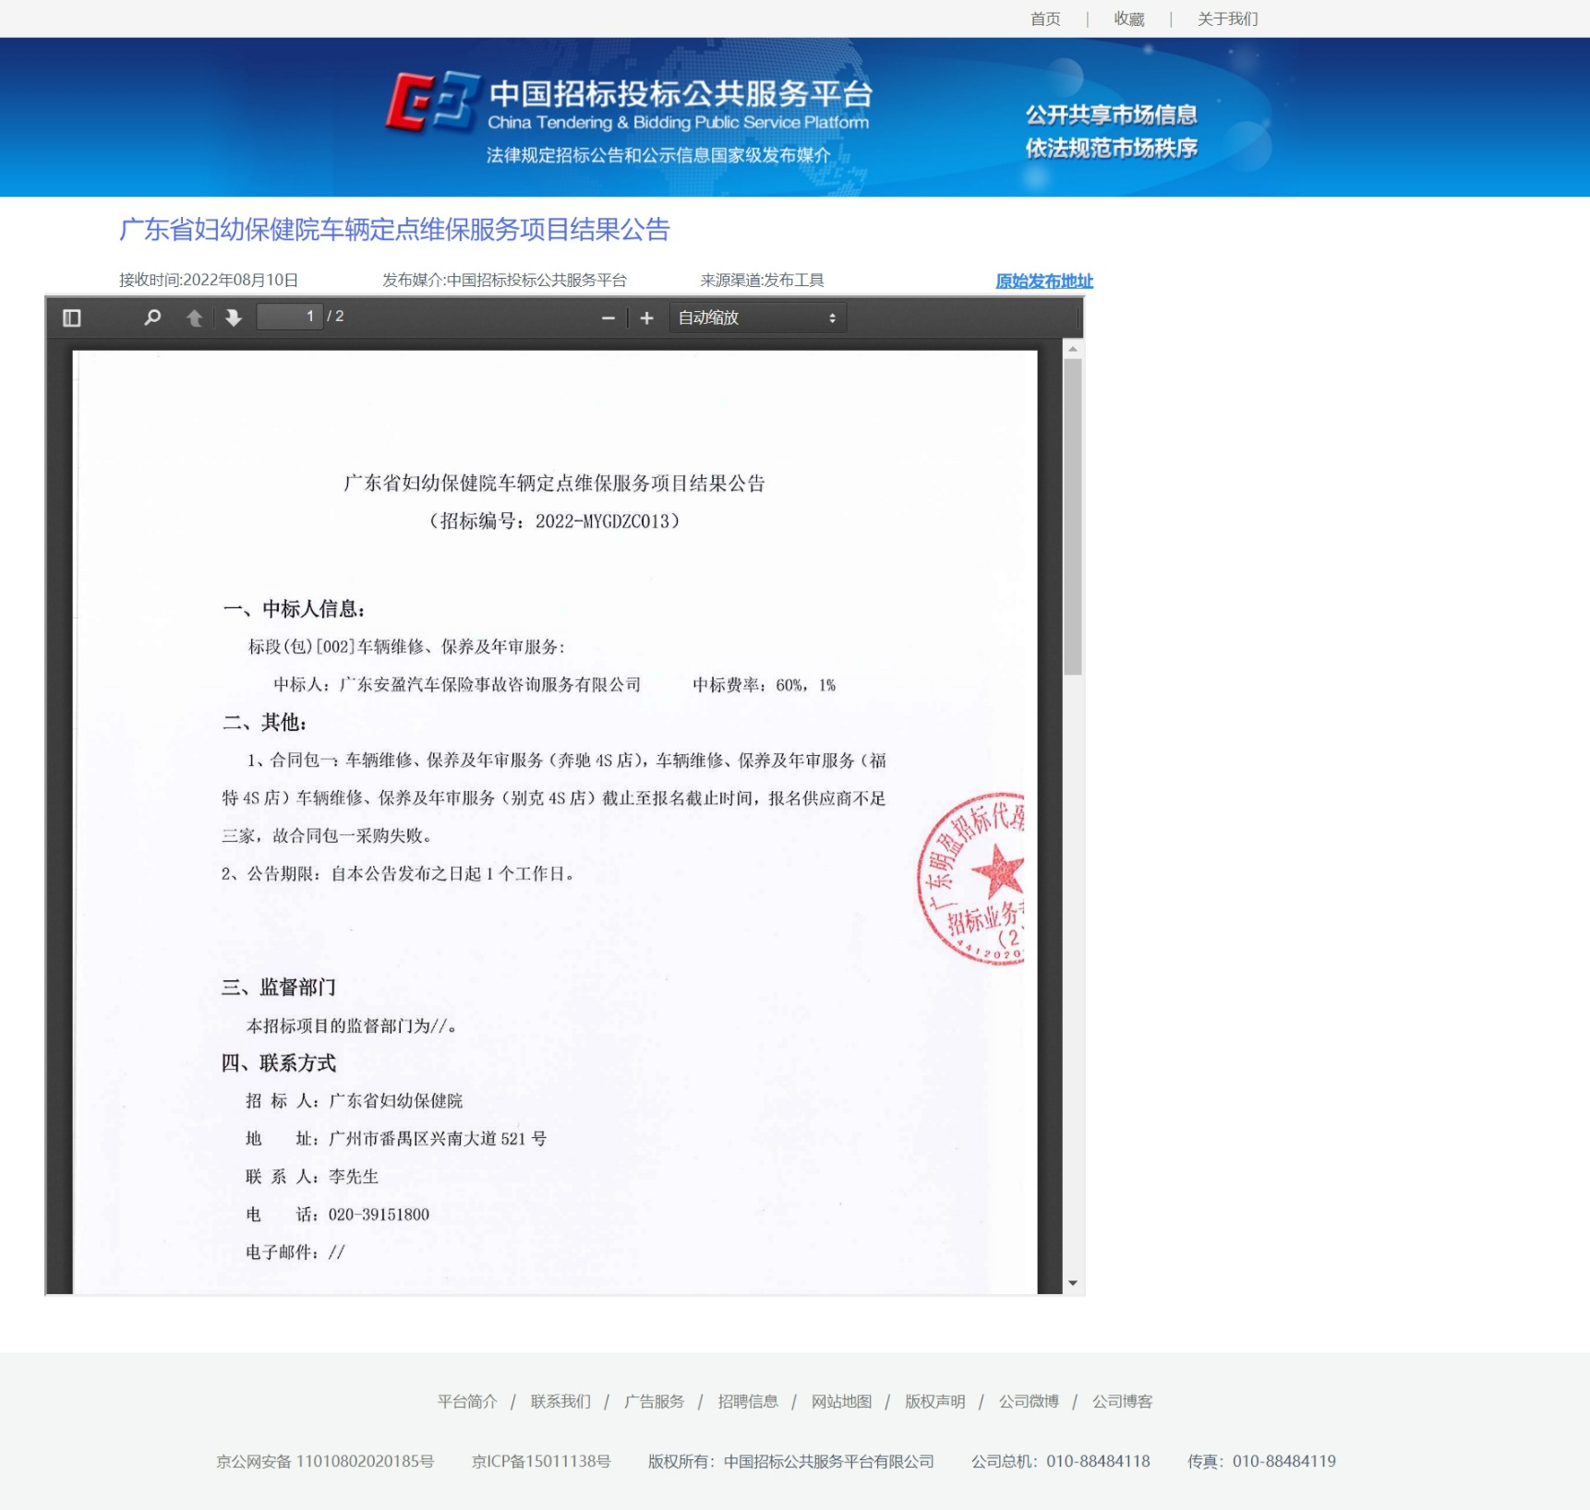This screenshot has width=1590, height=1510.
Task: Click the page number input field
Action: coord(290,317)
